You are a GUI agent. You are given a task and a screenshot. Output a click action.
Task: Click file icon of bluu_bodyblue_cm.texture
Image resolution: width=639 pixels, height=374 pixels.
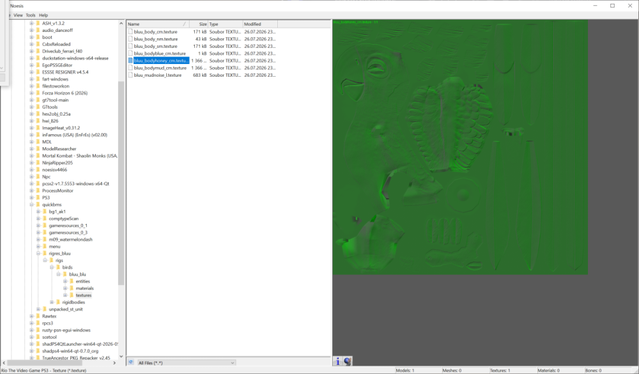[x=130, y=53]
